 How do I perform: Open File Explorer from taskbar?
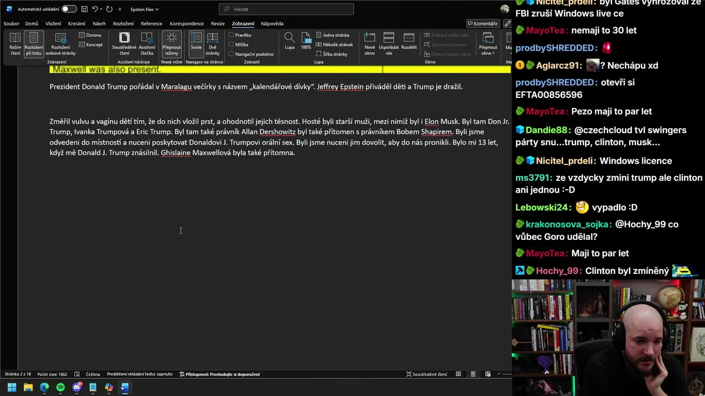coord(28,387)
